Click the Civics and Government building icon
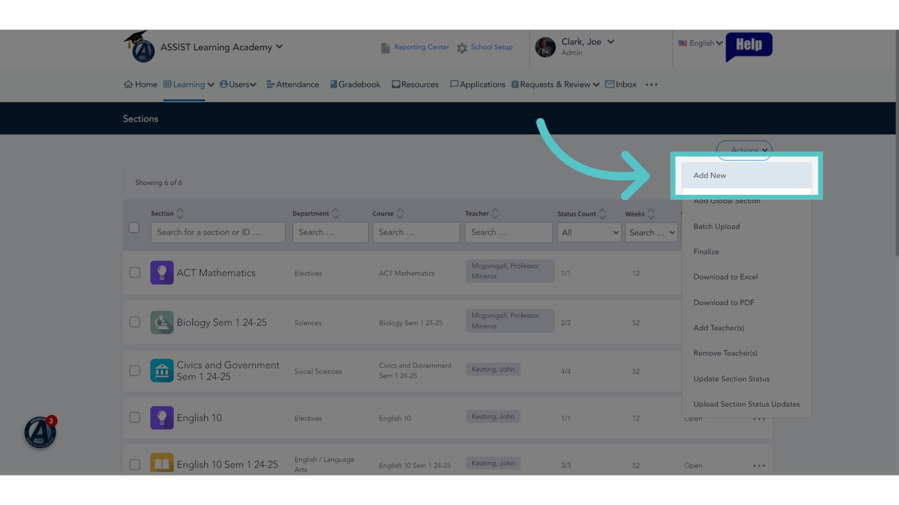This screenshot has width=899, height=505. coord(162,370)
